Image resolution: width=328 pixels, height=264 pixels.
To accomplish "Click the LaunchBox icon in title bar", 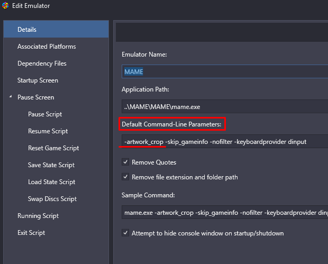I will tap(5, 6).
